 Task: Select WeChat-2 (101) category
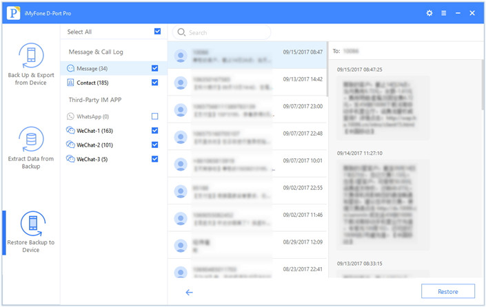coord(114,145)
